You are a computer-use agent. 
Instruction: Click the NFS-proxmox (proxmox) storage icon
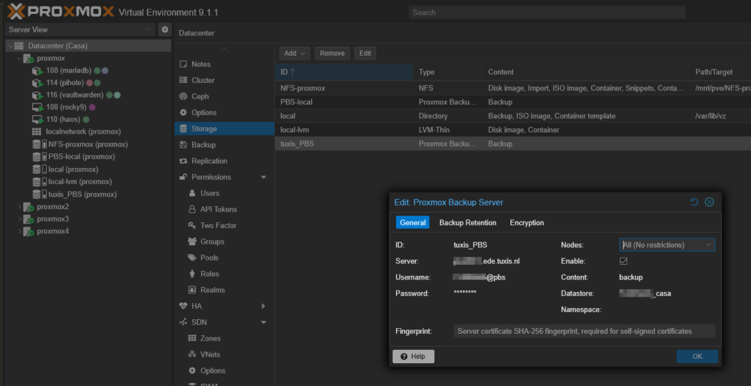click(x=40, y=145)
